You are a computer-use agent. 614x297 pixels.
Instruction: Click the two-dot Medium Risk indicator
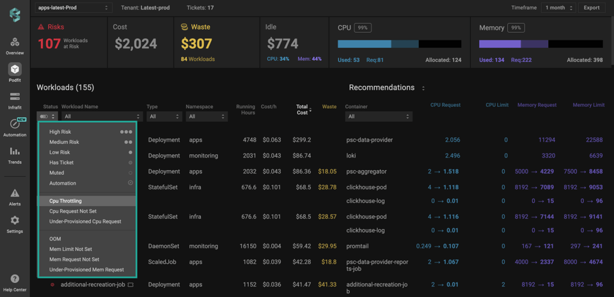click(x=128, y=142)
